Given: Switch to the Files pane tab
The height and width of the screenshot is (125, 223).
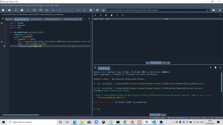Looking at the screenshot, I should 168,63.
